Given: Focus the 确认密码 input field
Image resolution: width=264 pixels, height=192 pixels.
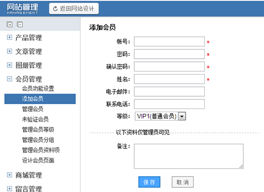Looking at the screenshot, I should click(x=169, y=67).
